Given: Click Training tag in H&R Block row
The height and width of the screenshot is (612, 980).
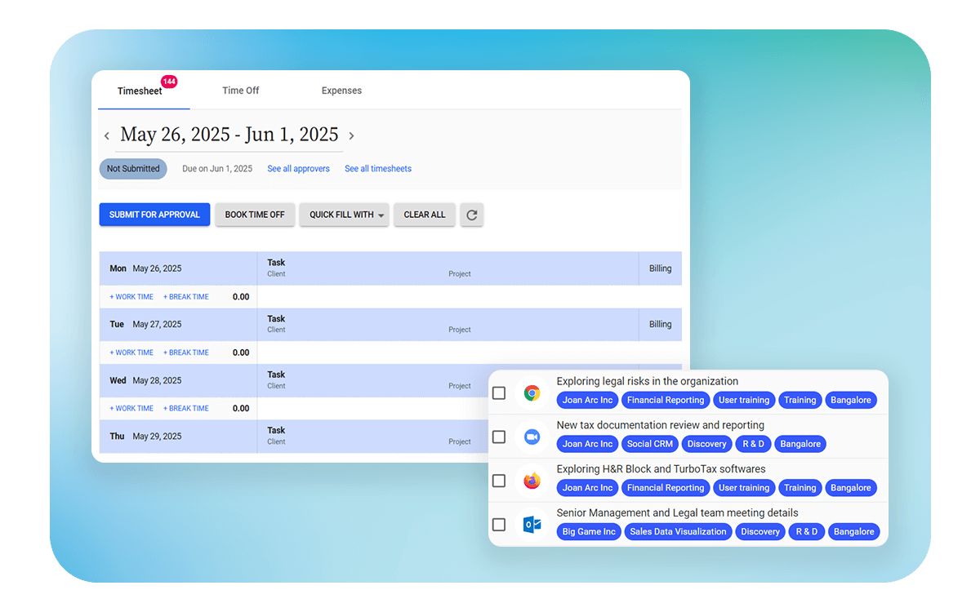Looking at the screenshot, I should tap(800, 488).
